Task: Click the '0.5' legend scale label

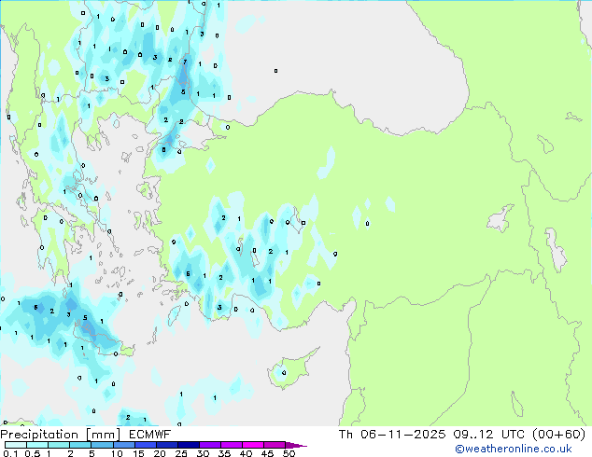Action: 33,453
